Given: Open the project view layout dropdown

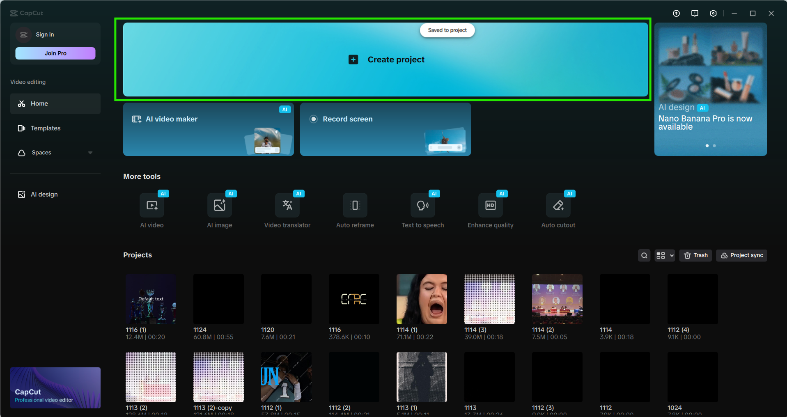Looking at the screenshot, I should pyautogui.click(x=665, y=255).
